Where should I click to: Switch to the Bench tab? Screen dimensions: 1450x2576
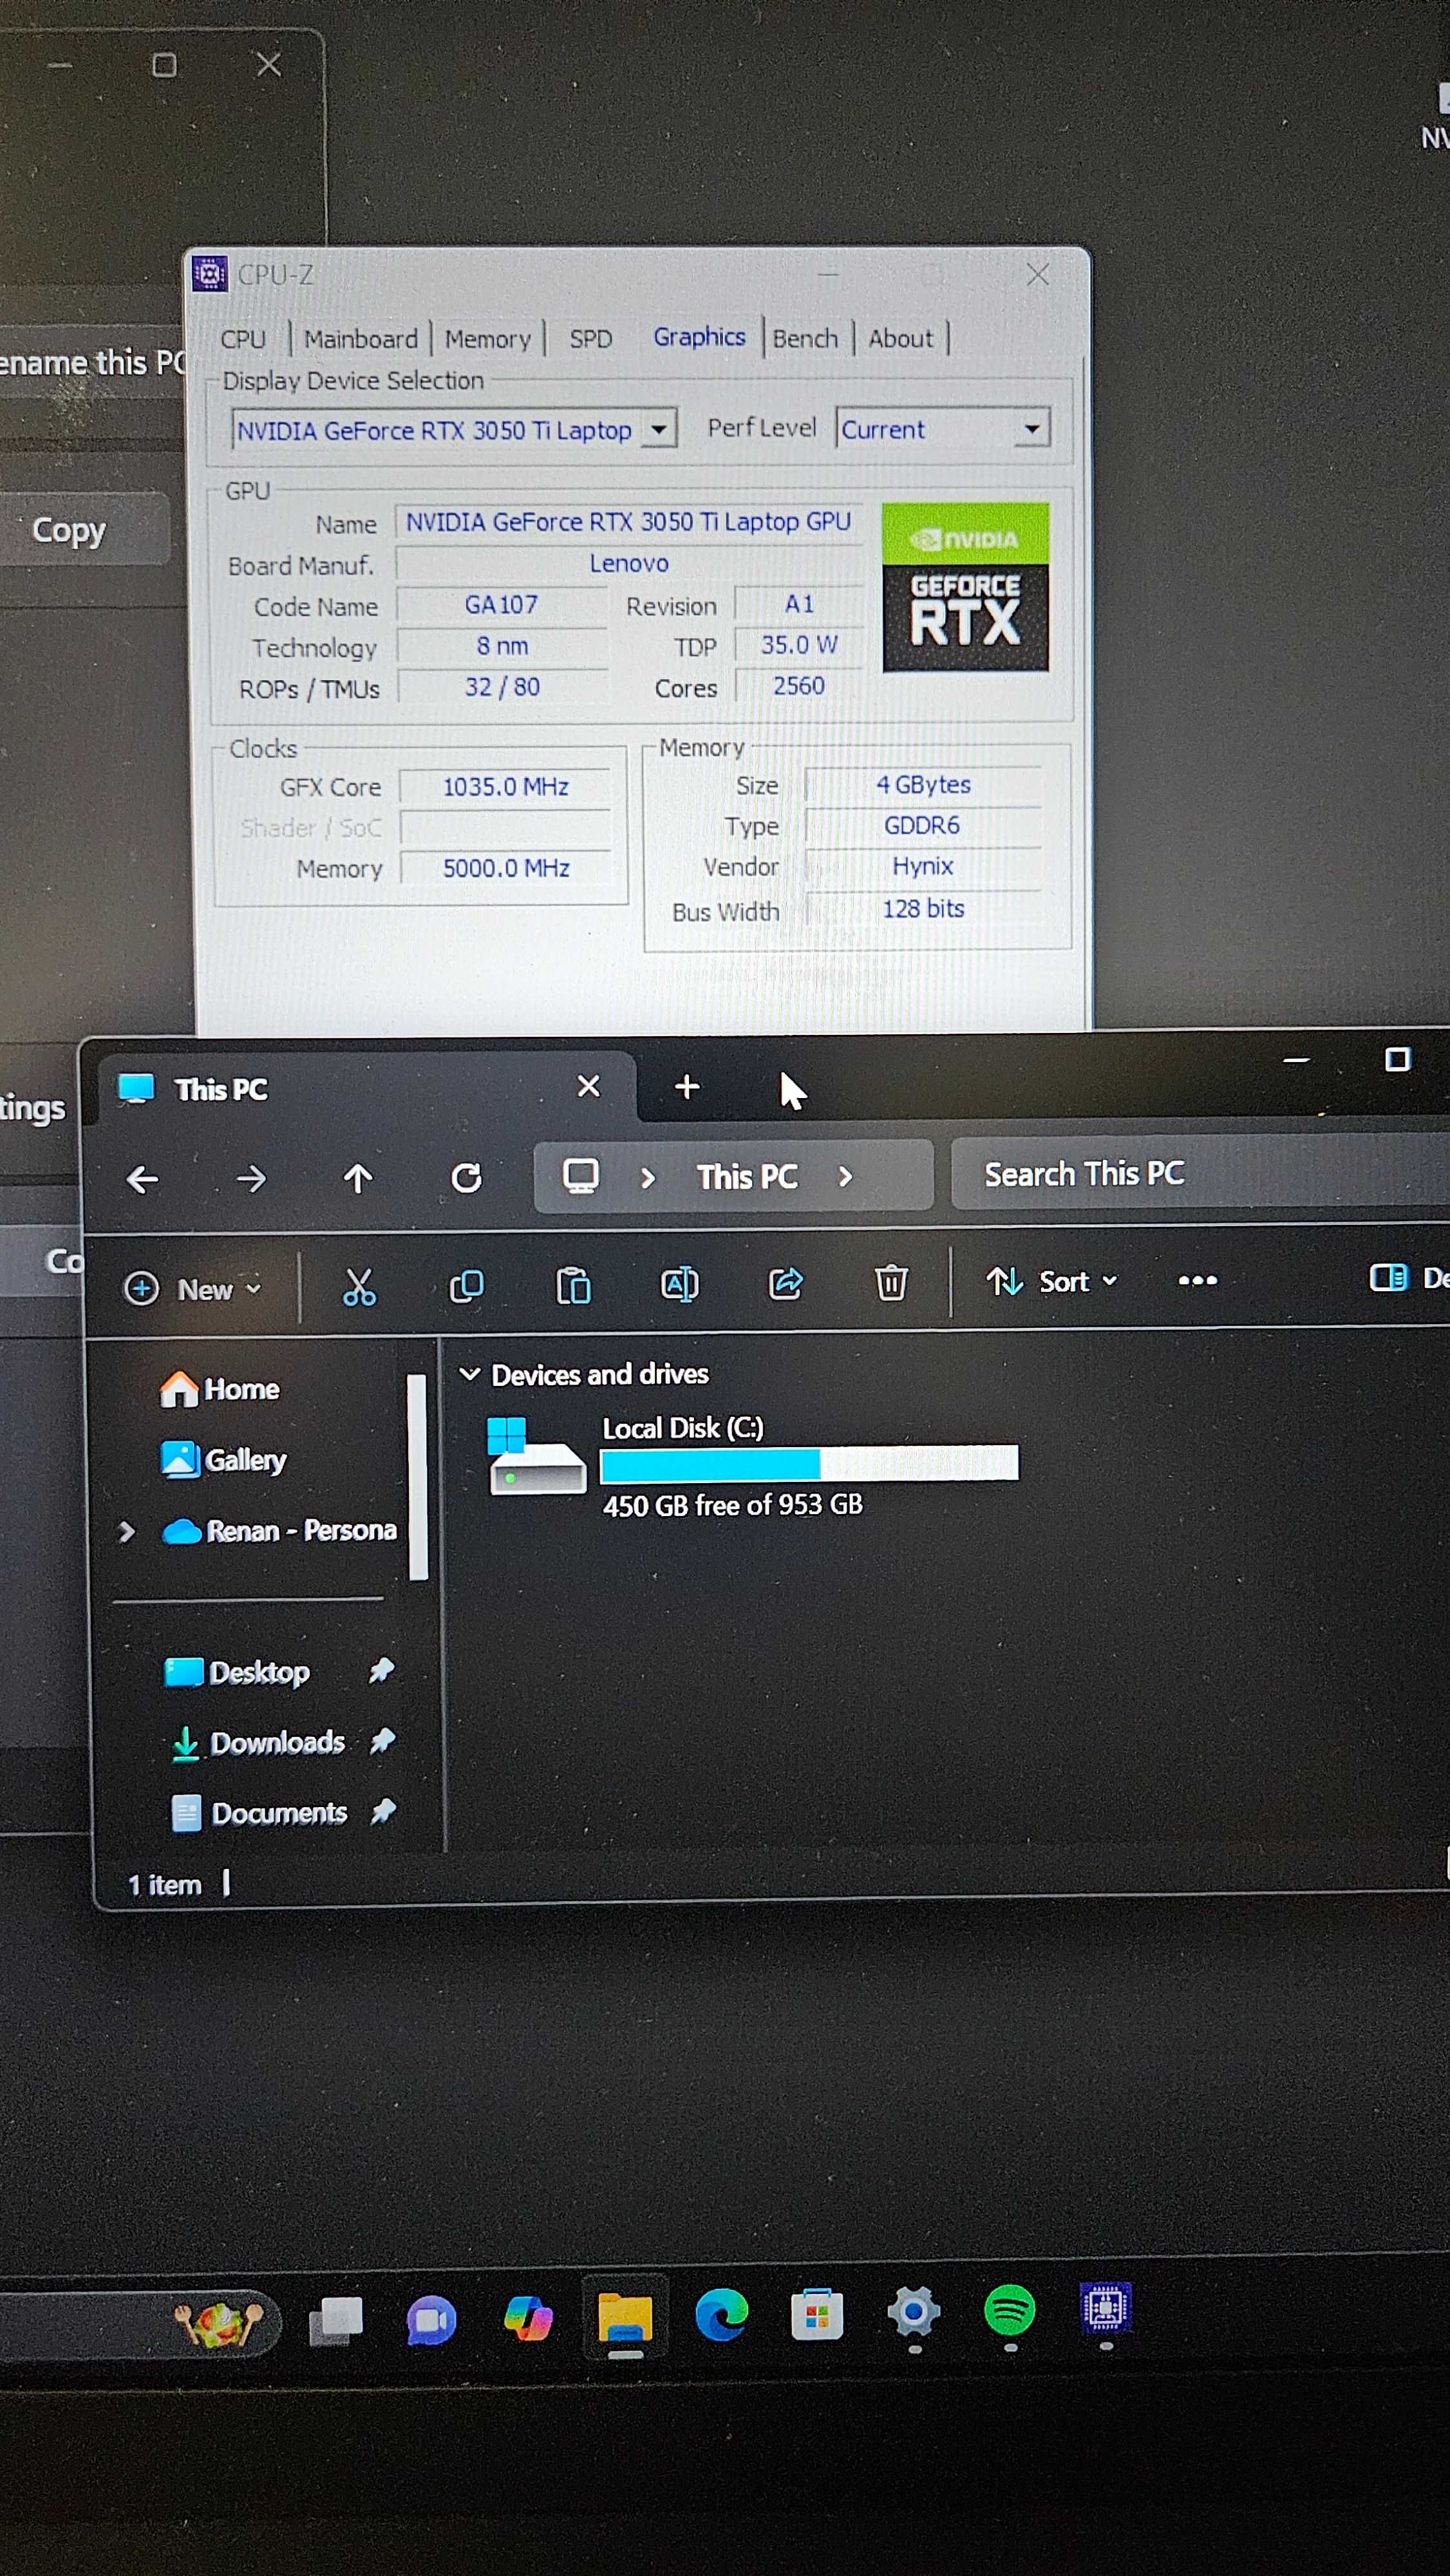[805, 339]
